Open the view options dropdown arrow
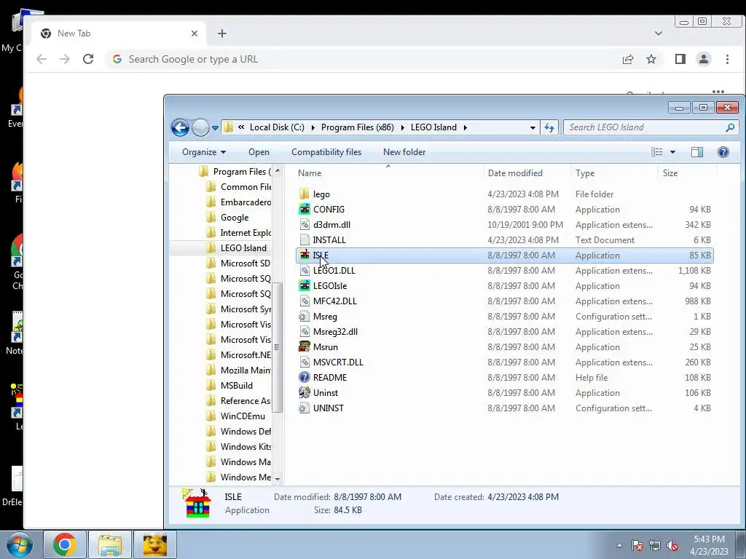The height and width of the screenshot is (559, 746). click(672, 152)
